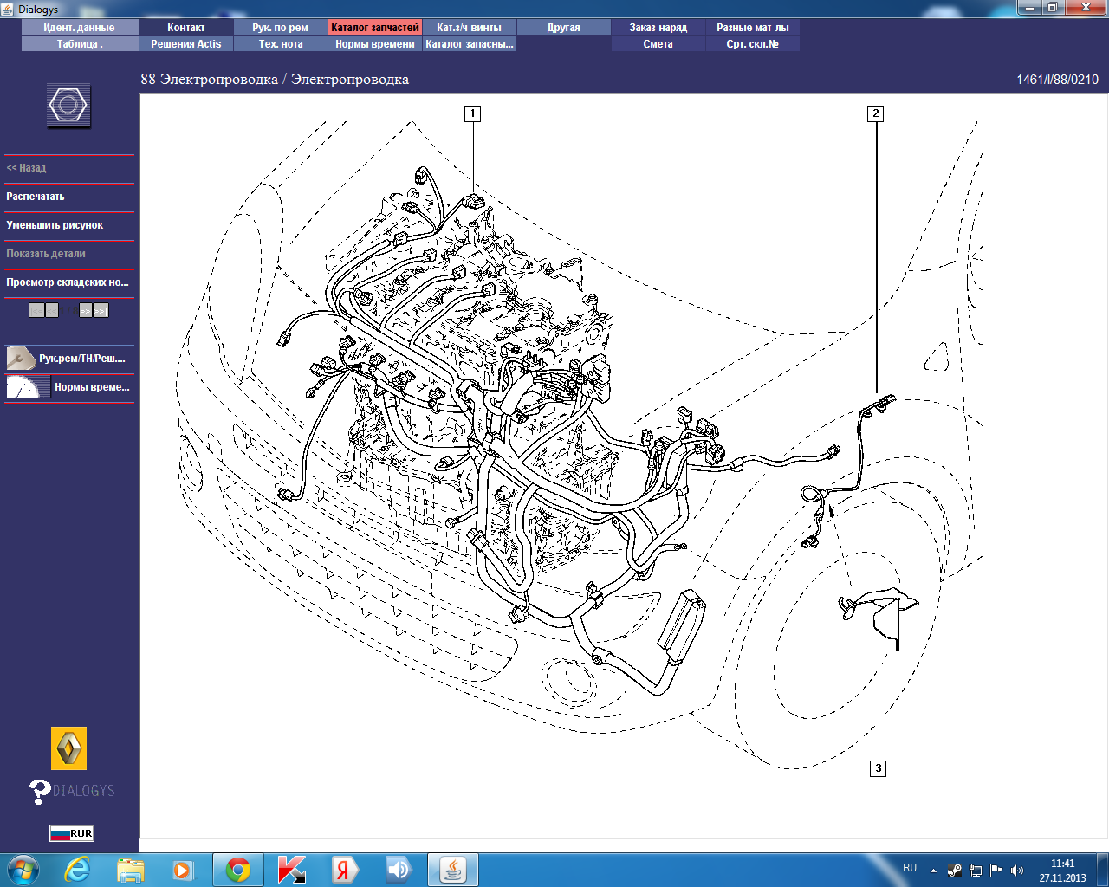
Task: Click the Windows Start button
Action: pos(23,870)
